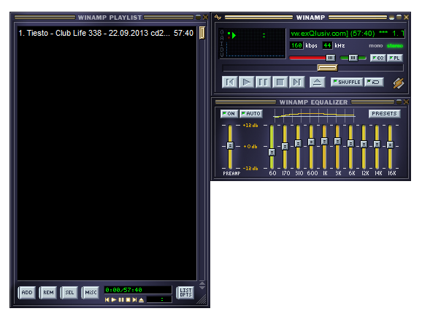The image size is (422, 322).
Task: Click the song position seek bar handle
Action: (327, 68)
